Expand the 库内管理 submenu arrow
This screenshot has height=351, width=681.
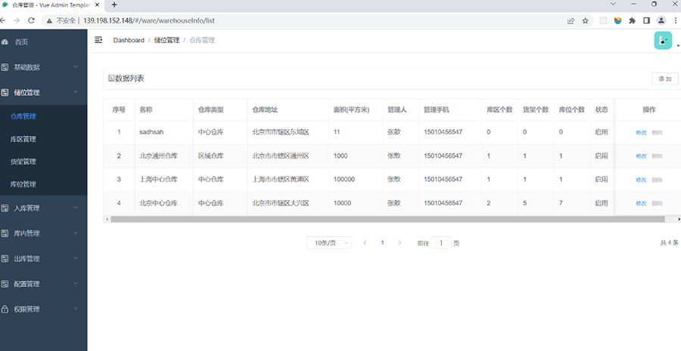coord(76,232)
